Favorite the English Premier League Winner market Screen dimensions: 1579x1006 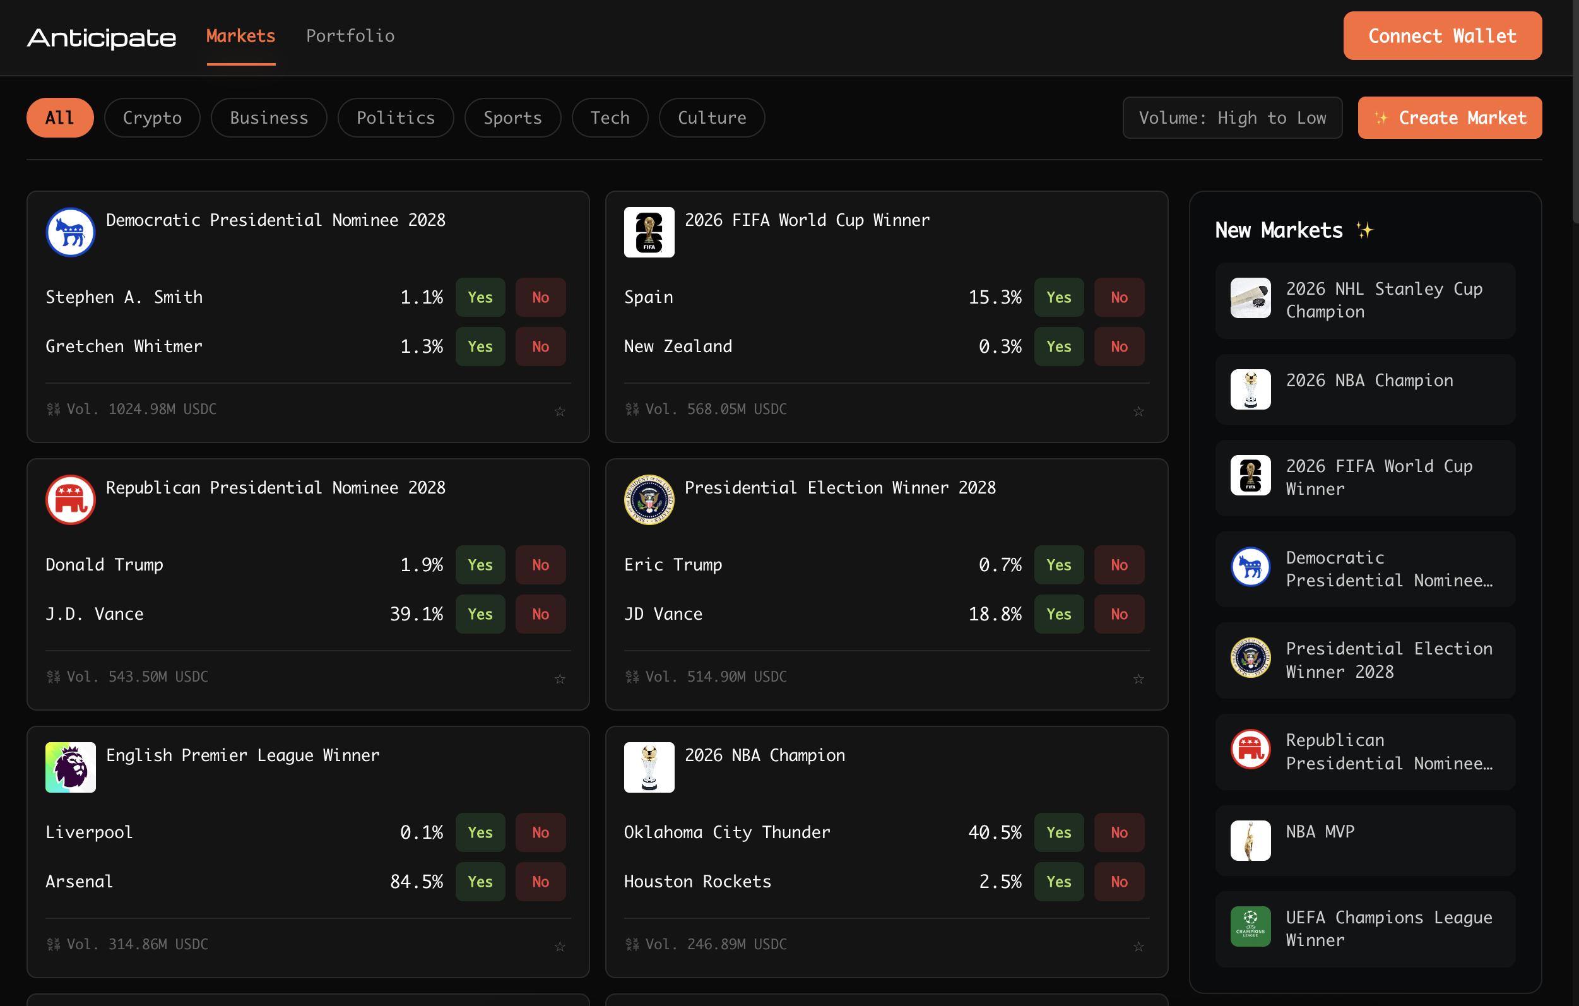tap(560, 945)
